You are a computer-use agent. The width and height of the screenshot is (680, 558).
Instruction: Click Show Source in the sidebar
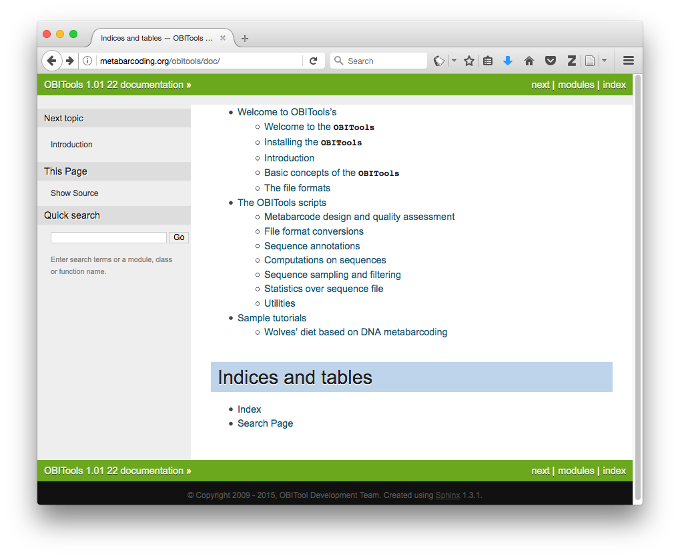point(75,193)
